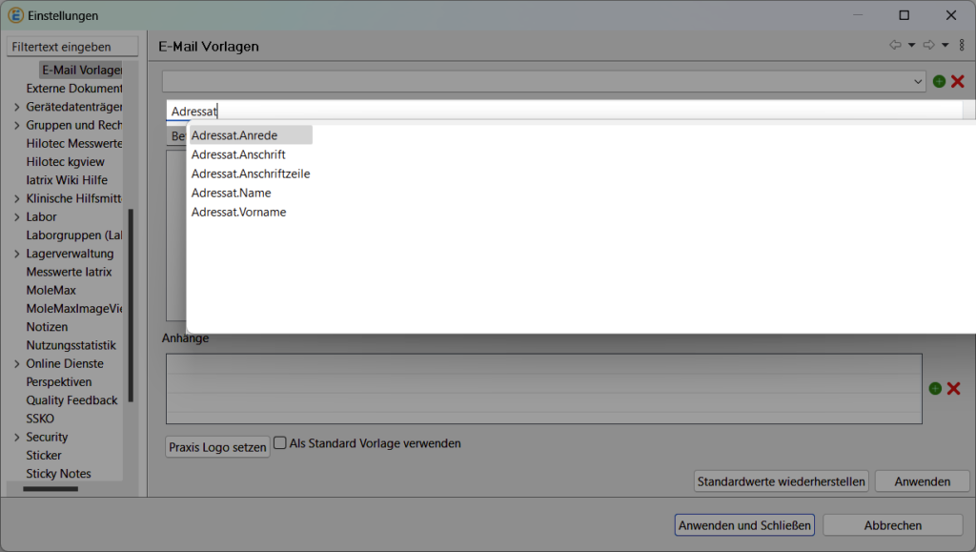This screenshot has width=976, height=552.
Task: Enable 'Als Standard Vorlage verwenden' checkbox
Action: coord(280,442)
